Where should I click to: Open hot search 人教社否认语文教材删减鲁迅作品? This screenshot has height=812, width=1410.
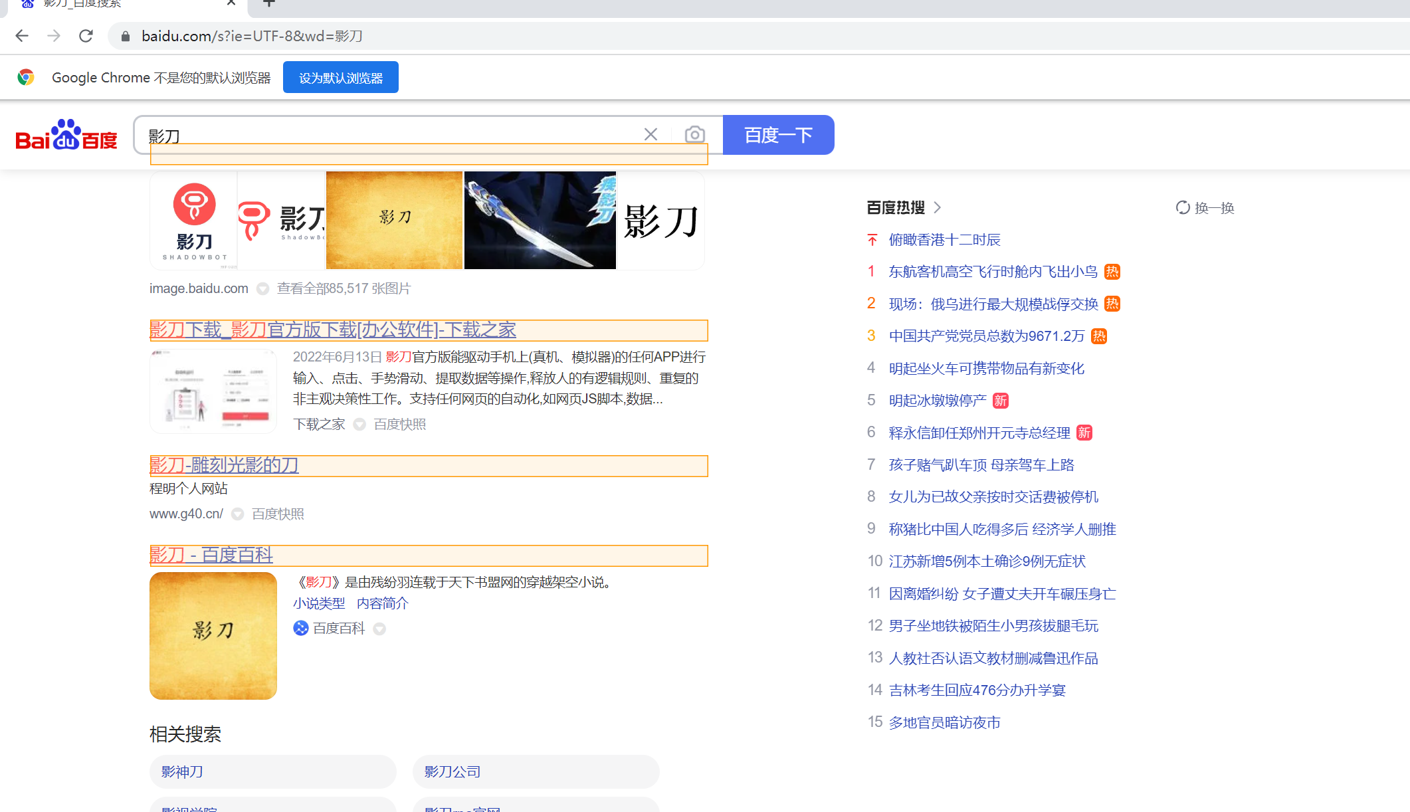[x=993, y=659]
